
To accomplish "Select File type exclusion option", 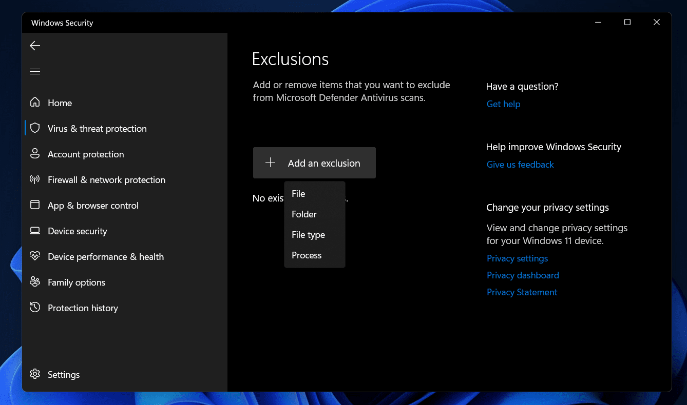I will (x=308, y=235).
